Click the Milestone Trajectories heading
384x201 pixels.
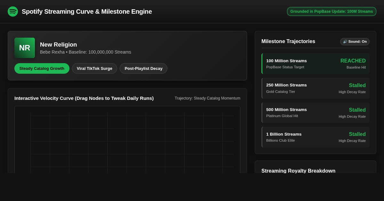[x=288, y=41]
